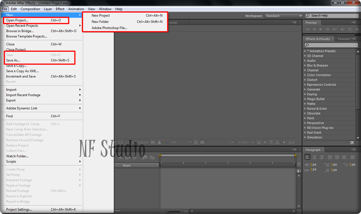Open the Composition menu in menu bar
The height and width of the screenshot is (214, 361).
30,9
